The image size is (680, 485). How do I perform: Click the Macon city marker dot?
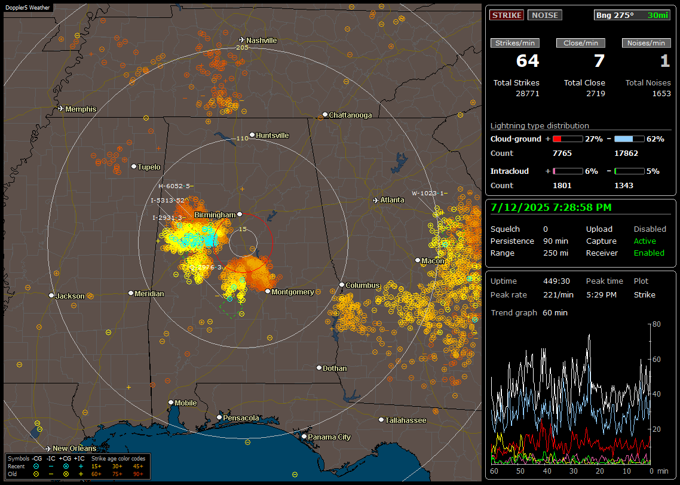pyautogui.click(x=418, y=260)
